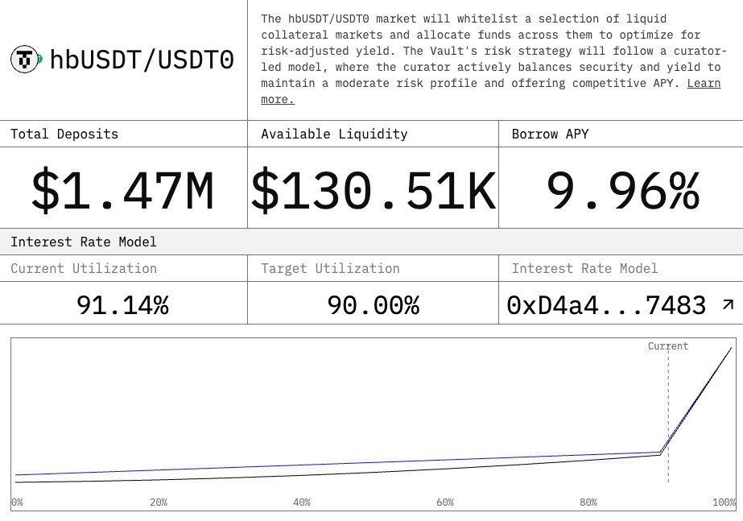Click the 20% axis label
The width and height of the screenshot is (743, 521).
point(159,502)
